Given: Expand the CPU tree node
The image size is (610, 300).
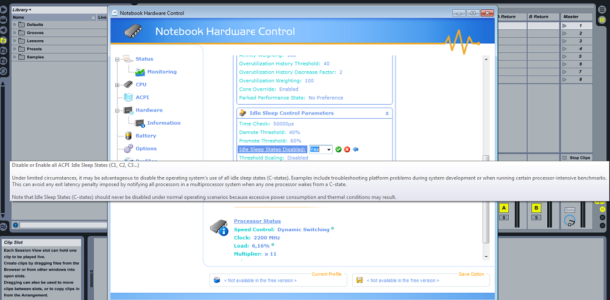Looking at the screenshot, I should point(117,85).
